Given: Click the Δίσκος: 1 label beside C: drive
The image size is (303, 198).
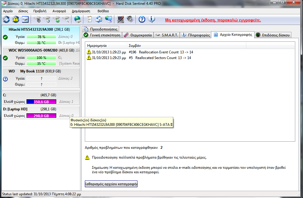Looking at the screenshot, I should (66, 102).
